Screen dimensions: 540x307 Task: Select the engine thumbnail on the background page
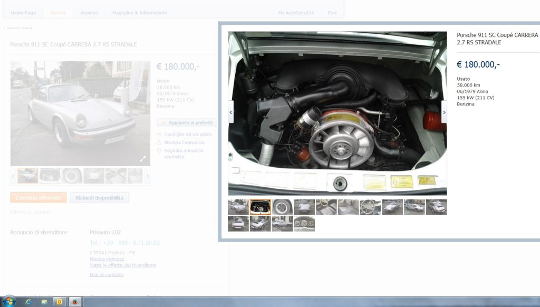[50, 176]
